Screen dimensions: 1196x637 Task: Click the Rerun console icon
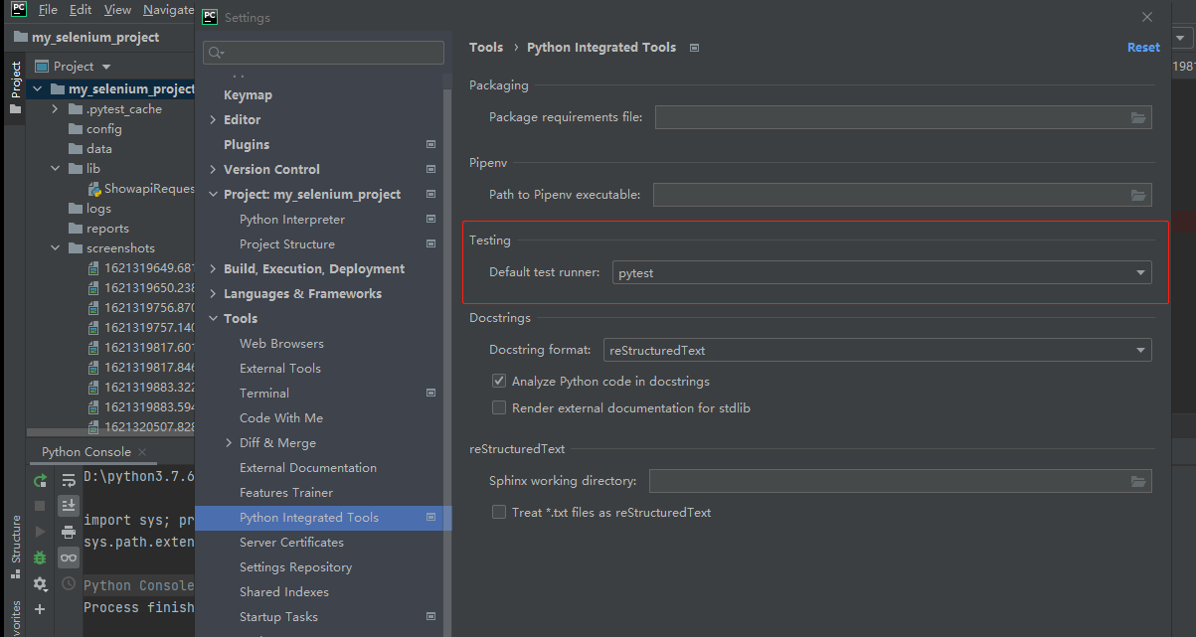pos(40,481)
